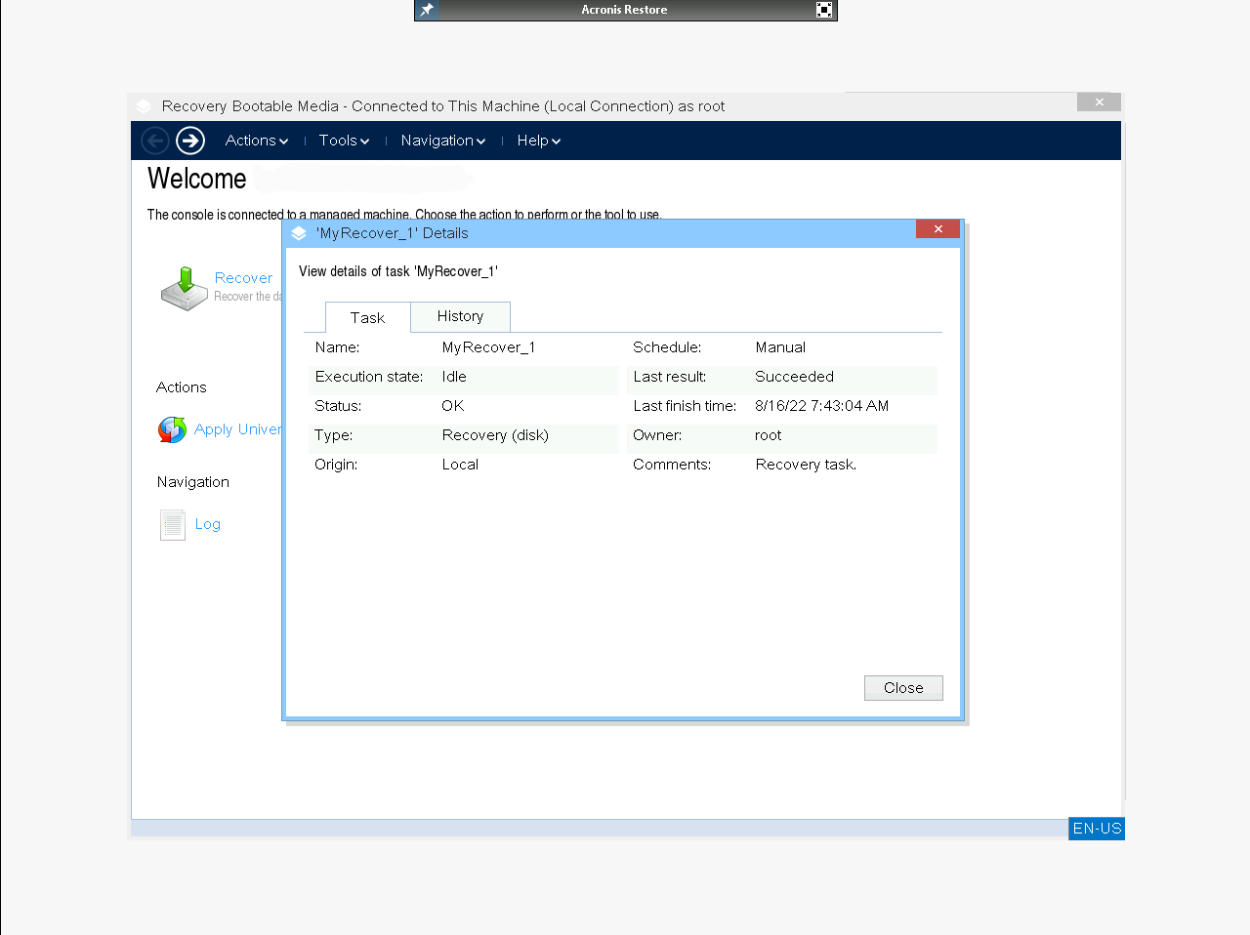This screenshot has width=1250, height=935.
Task: Open the Navigation menu
Action: tap(443, 141)
